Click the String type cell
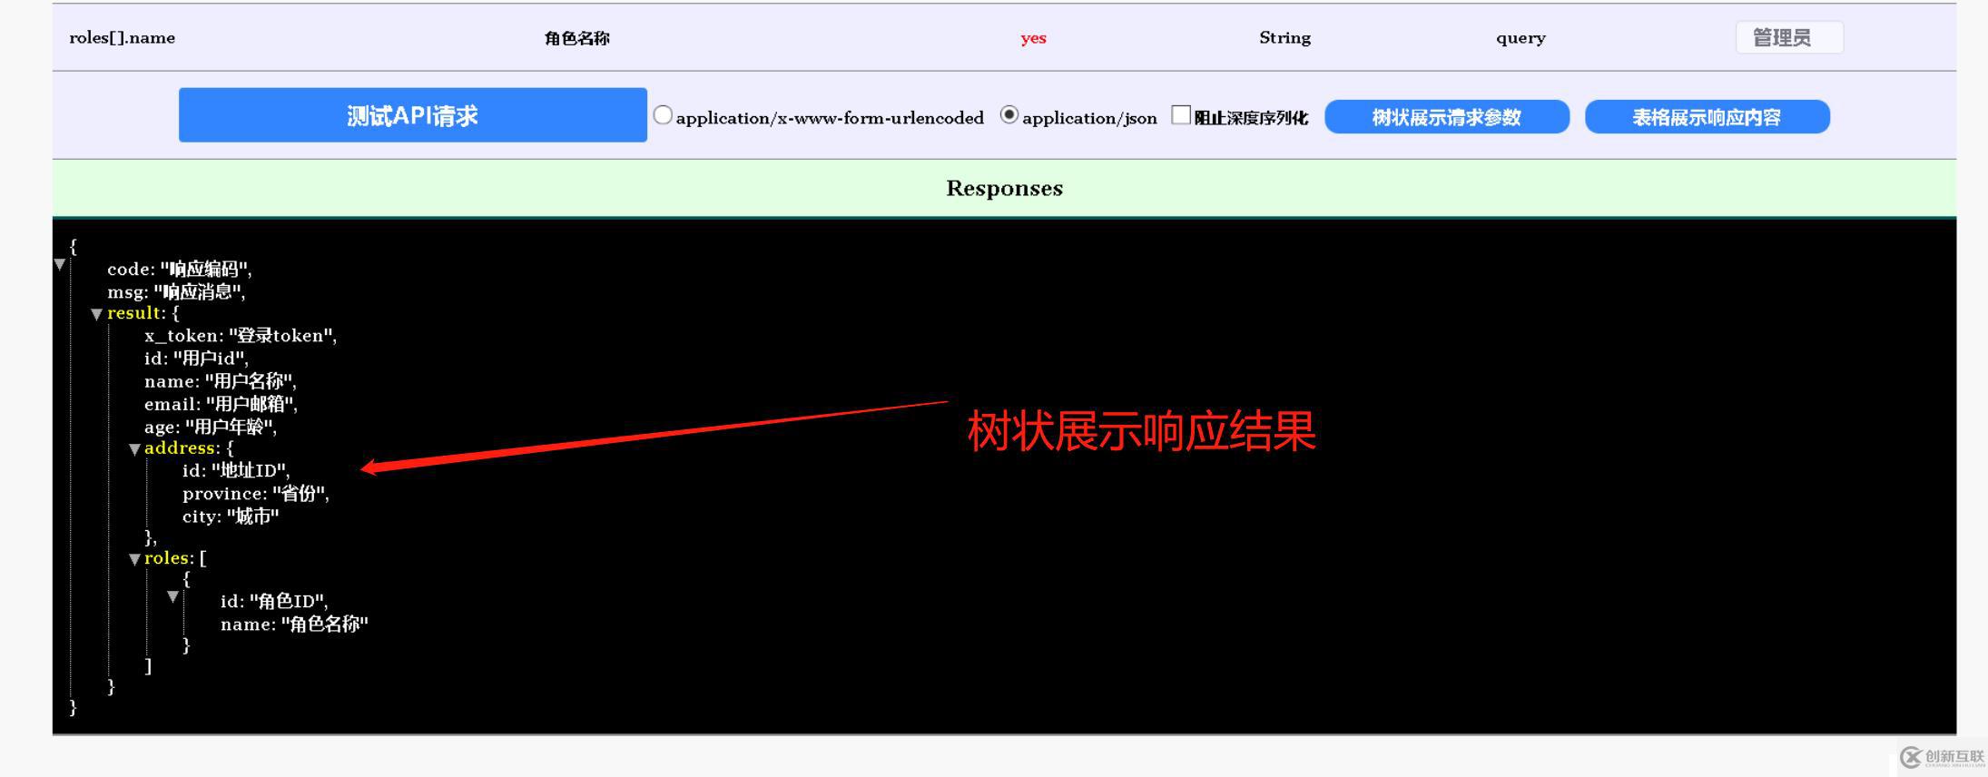 pos(1284,37)
